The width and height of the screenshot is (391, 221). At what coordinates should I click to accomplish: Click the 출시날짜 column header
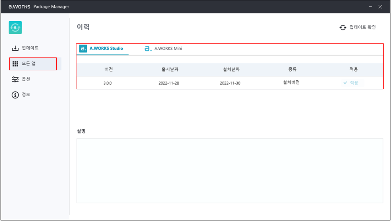pos(170,70)
